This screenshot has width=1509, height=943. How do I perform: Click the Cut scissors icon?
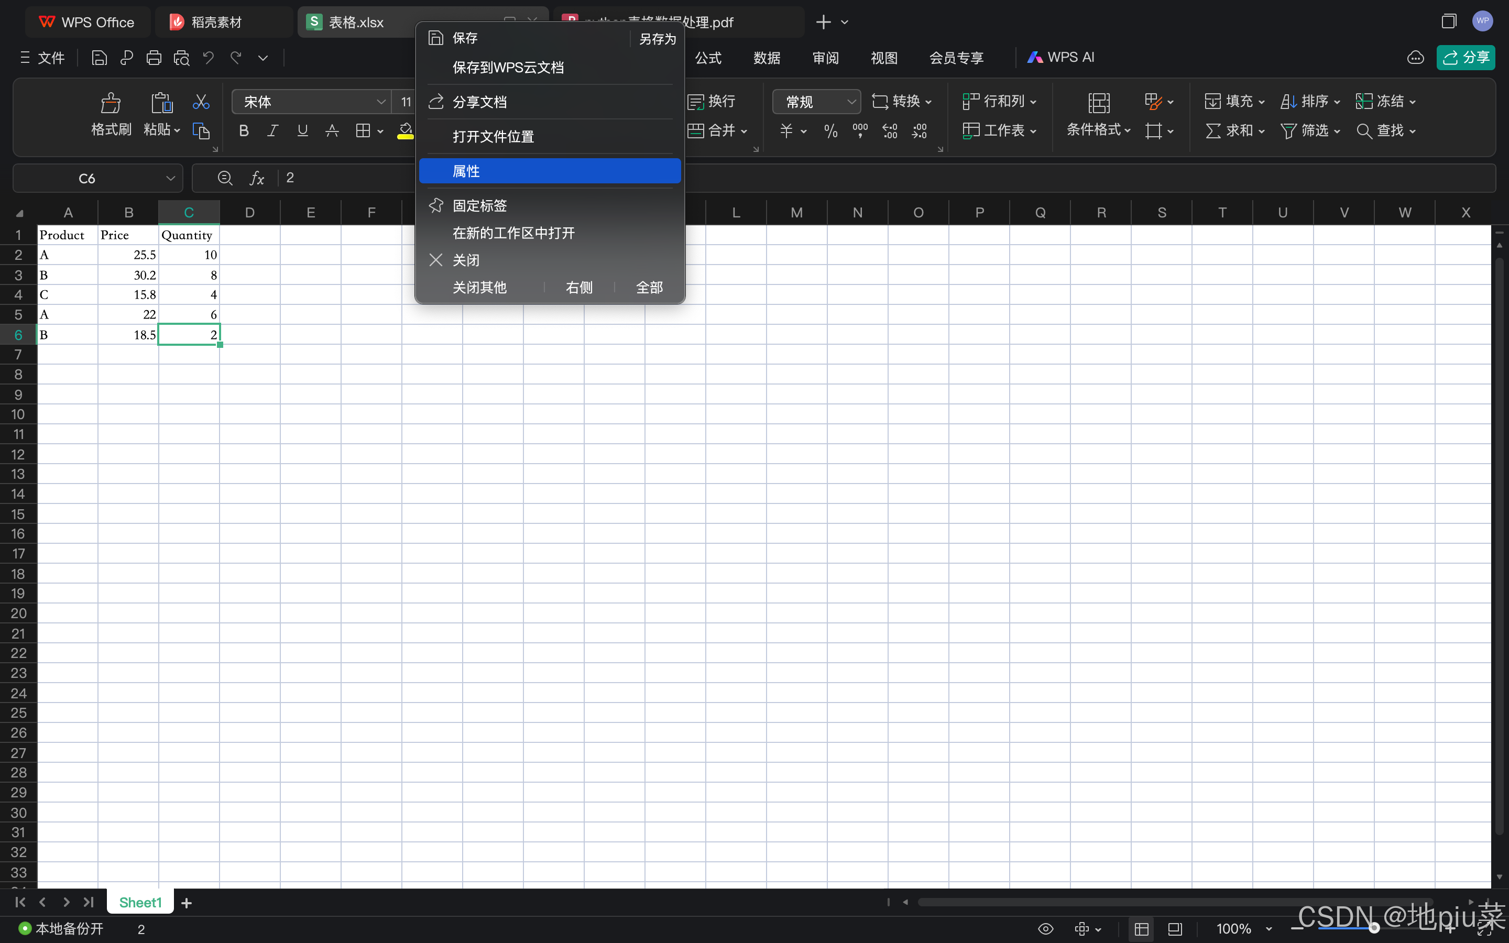coord(201,102)
